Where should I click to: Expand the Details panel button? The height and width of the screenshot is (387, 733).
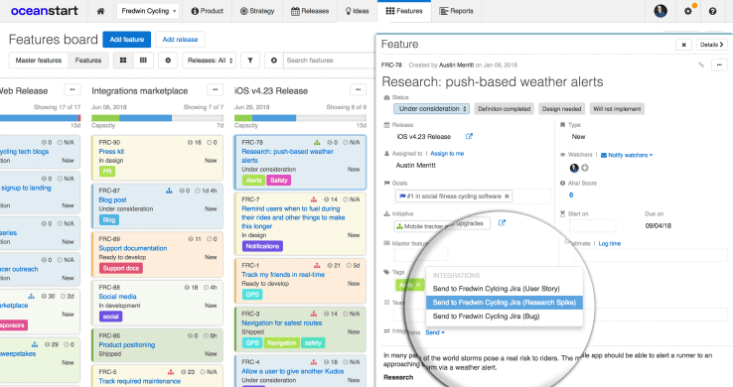click(711, 45)
